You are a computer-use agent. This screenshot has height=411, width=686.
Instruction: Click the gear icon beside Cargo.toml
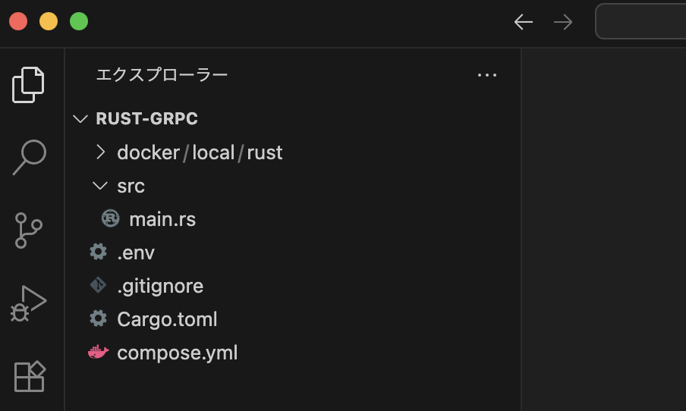click(x=98, y=318)
